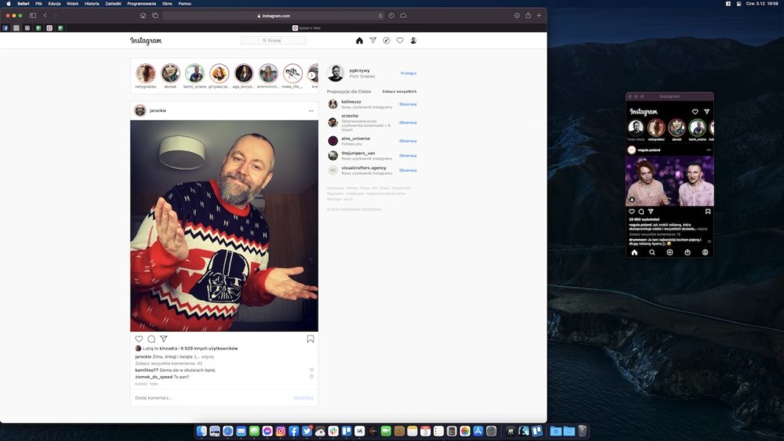Tap shop bag icon in small Instagram window

click(x=688, y=252)
